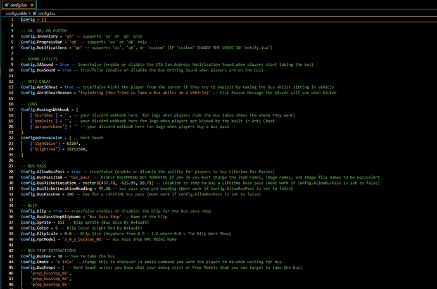Place the cursor on 'Config = {}' text
This screenshot has width=437, height=289.
tap(34, 20)
